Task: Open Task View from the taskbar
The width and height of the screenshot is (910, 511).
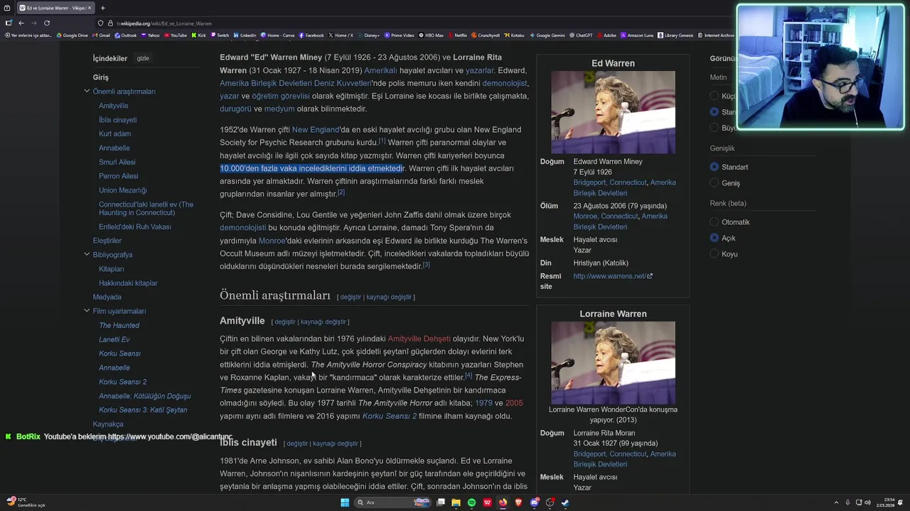Action: [x=441, y=502]
